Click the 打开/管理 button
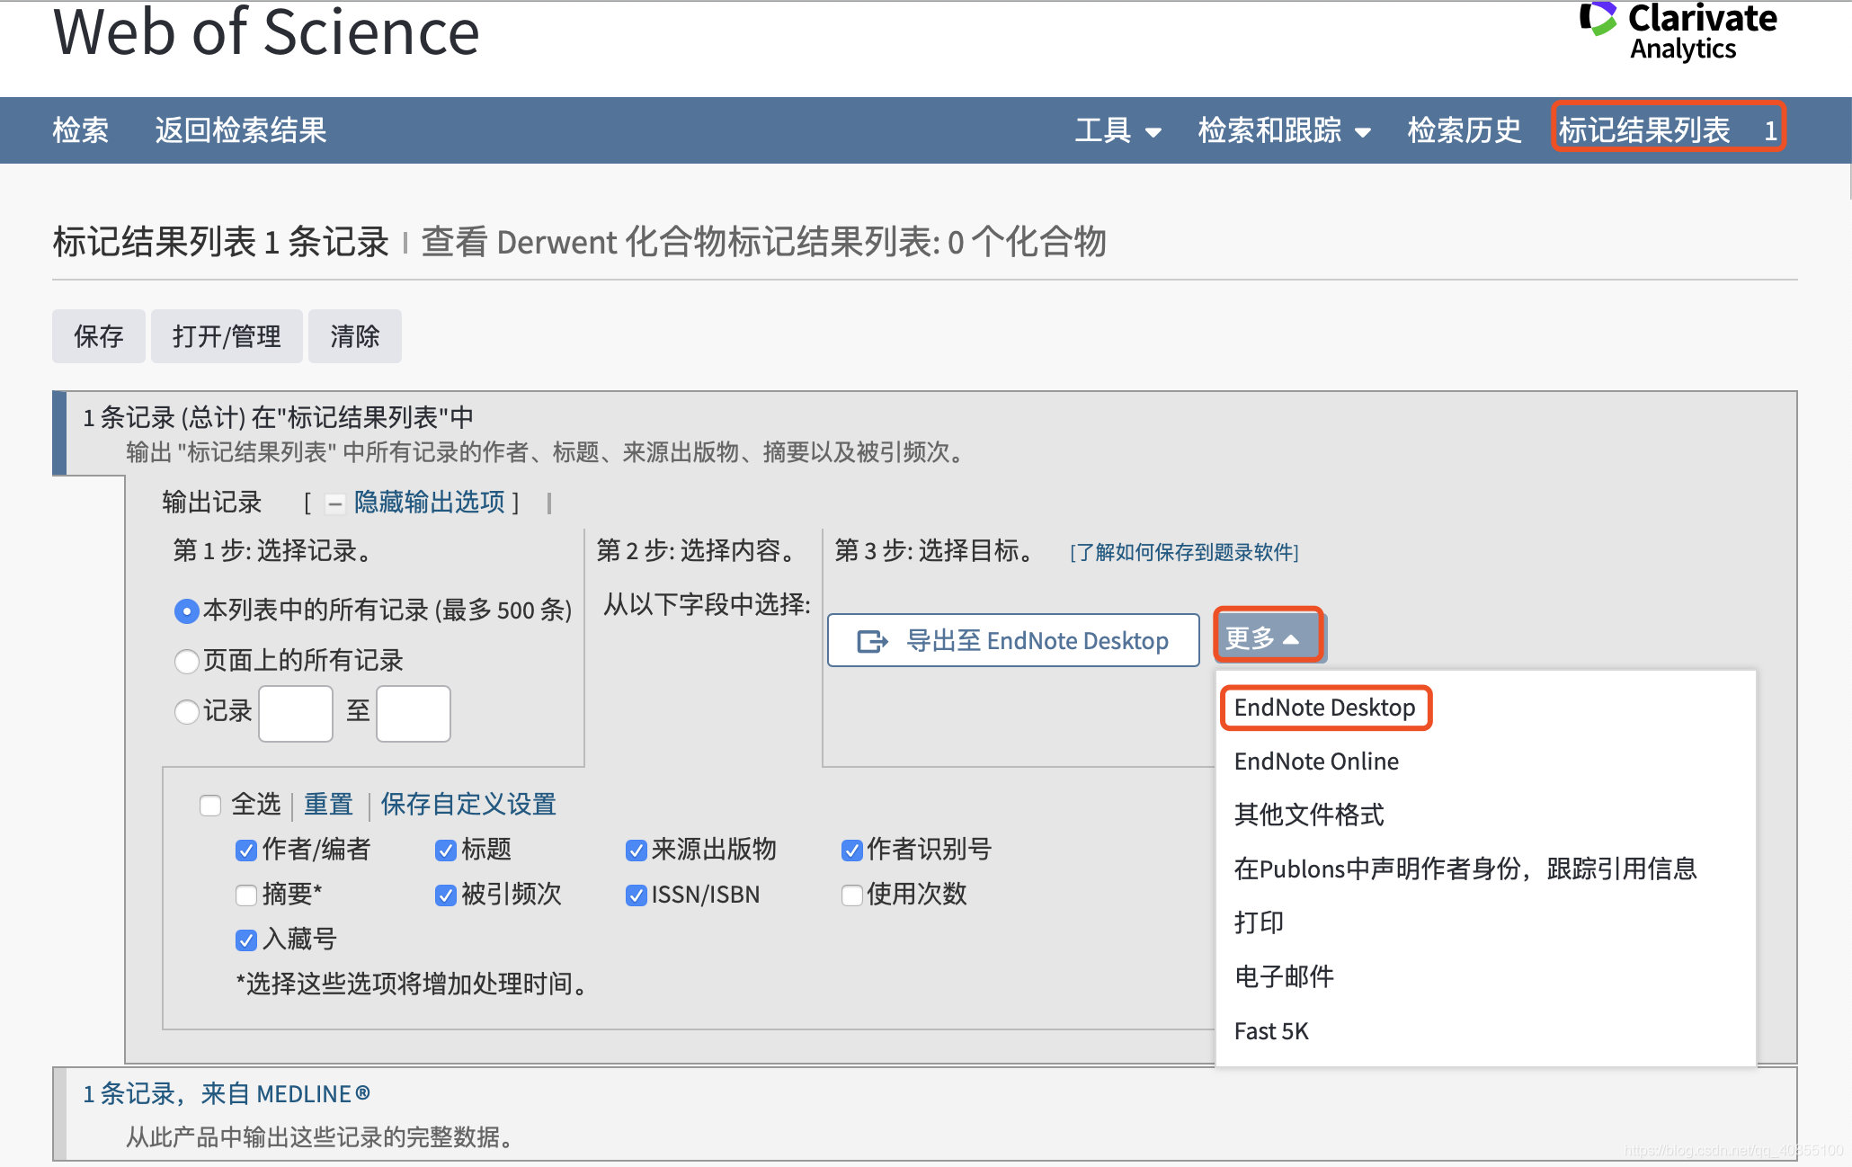Viewport: 1852px width, 1167px height. [227, 336]
